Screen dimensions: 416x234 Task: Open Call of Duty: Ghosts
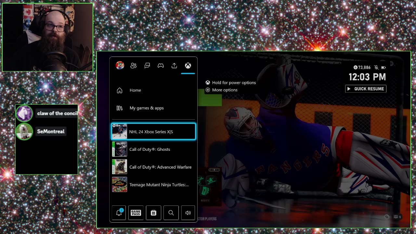pos(153,149)
